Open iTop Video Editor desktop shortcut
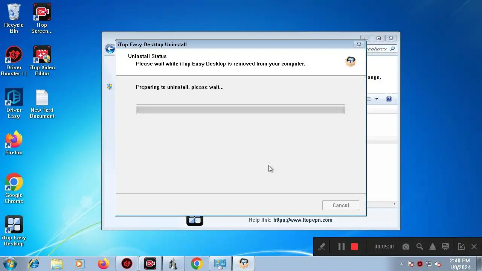 (x=42, y=61)
